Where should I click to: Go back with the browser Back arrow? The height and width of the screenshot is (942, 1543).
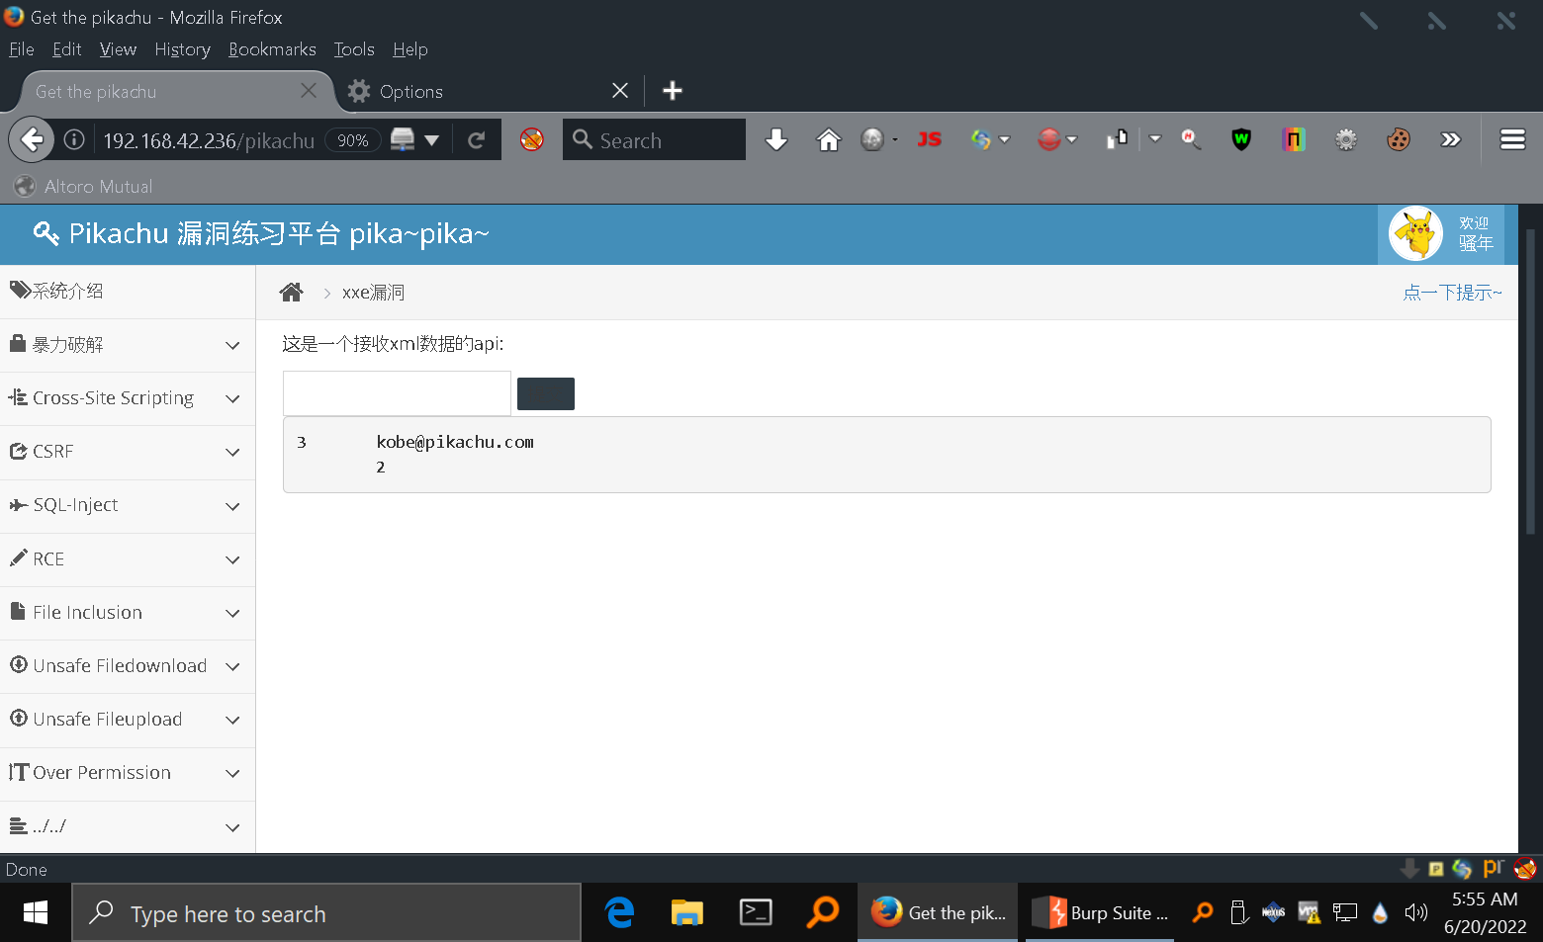point(32,140)
